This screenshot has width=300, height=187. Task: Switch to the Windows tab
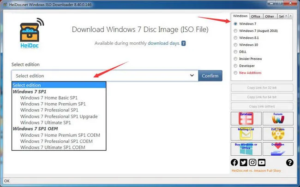240,16
